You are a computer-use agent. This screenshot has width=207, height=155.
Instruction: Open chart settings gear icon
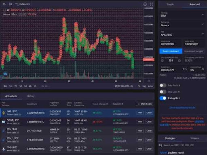(x=145, y=4)
